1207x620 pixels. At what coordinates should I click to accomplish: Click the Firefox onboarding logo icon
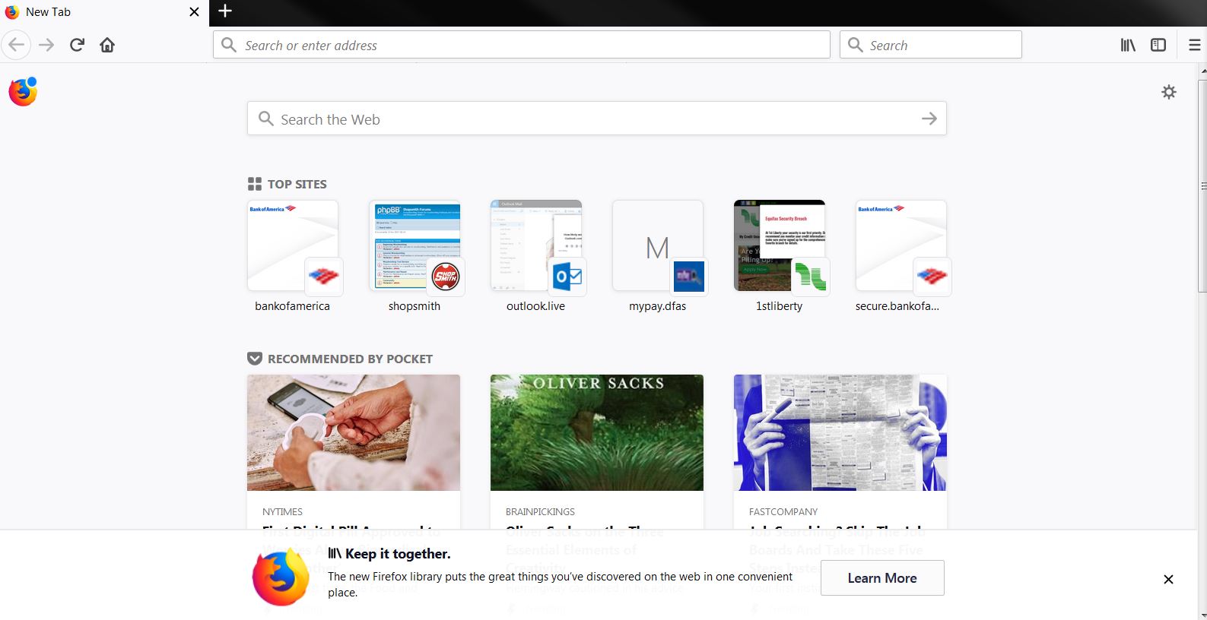pos(23,92)
